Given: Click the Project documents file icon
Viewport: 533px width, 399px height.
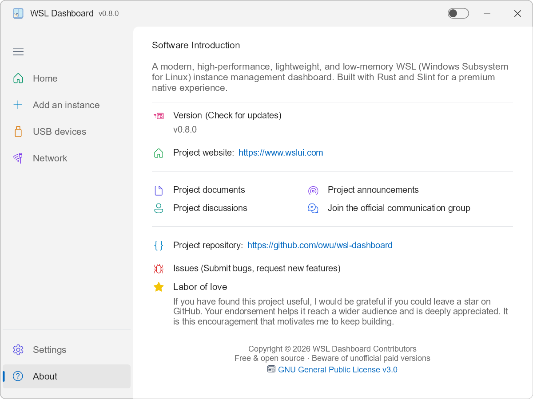Looking at the screenshot, I should 159,190.
